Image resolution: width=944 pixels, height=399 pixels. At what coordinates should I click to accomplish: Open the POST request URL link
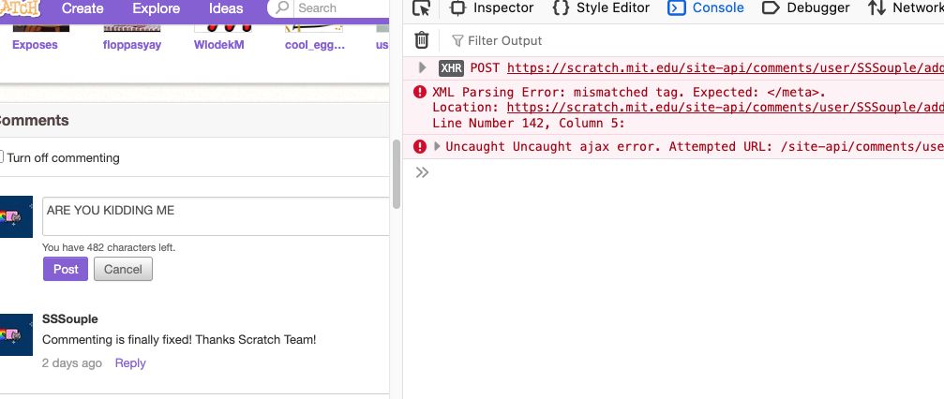point(726,67)
